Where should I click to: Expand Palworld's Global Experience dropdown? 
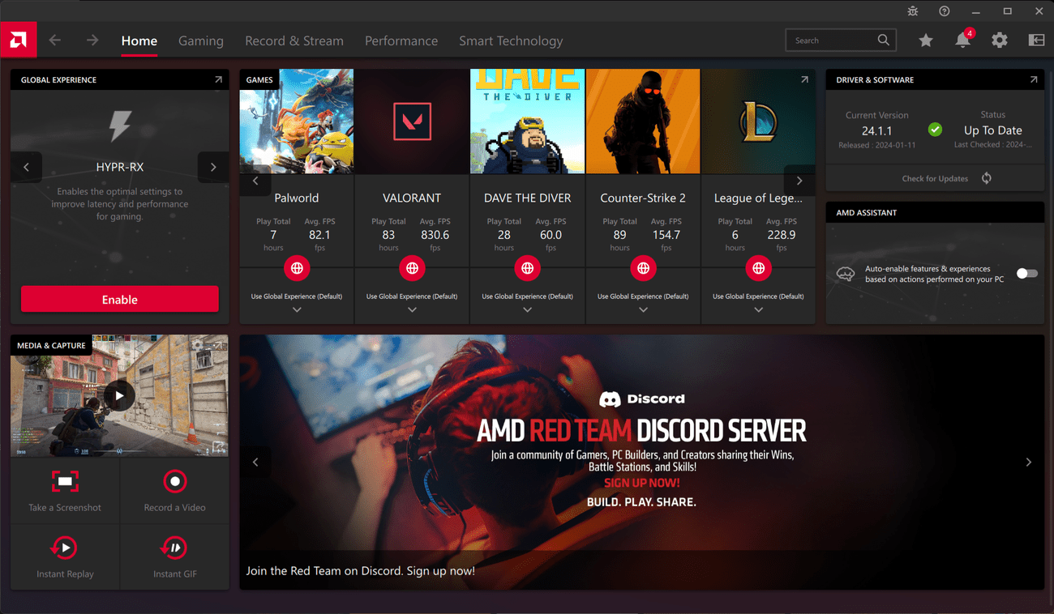point(297,309)
